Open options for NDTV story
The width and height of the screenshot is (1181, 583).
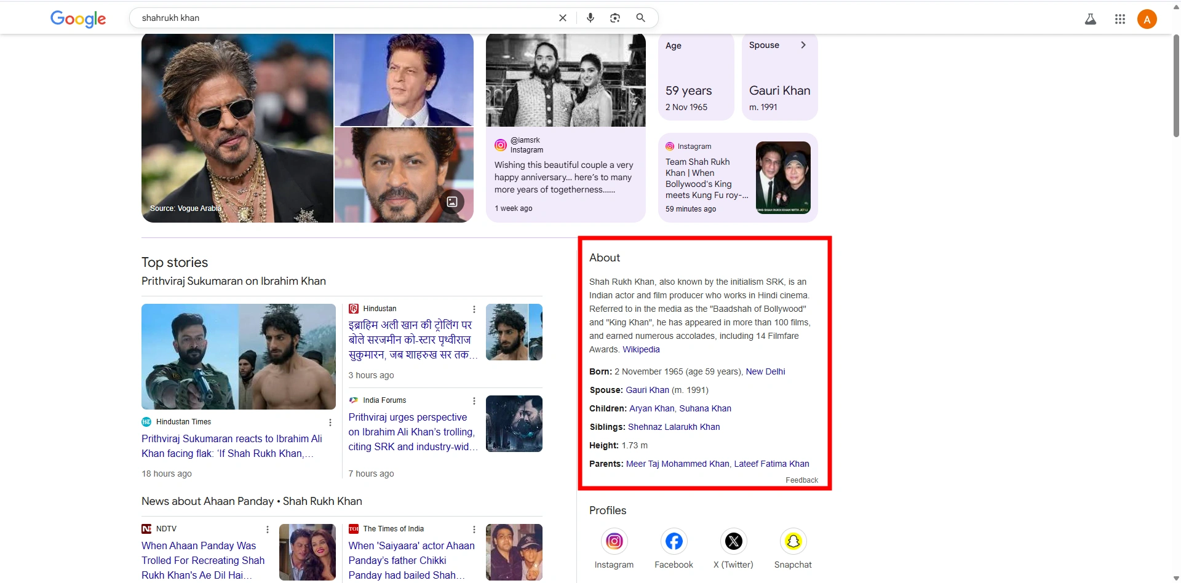[x=267, y=529]
